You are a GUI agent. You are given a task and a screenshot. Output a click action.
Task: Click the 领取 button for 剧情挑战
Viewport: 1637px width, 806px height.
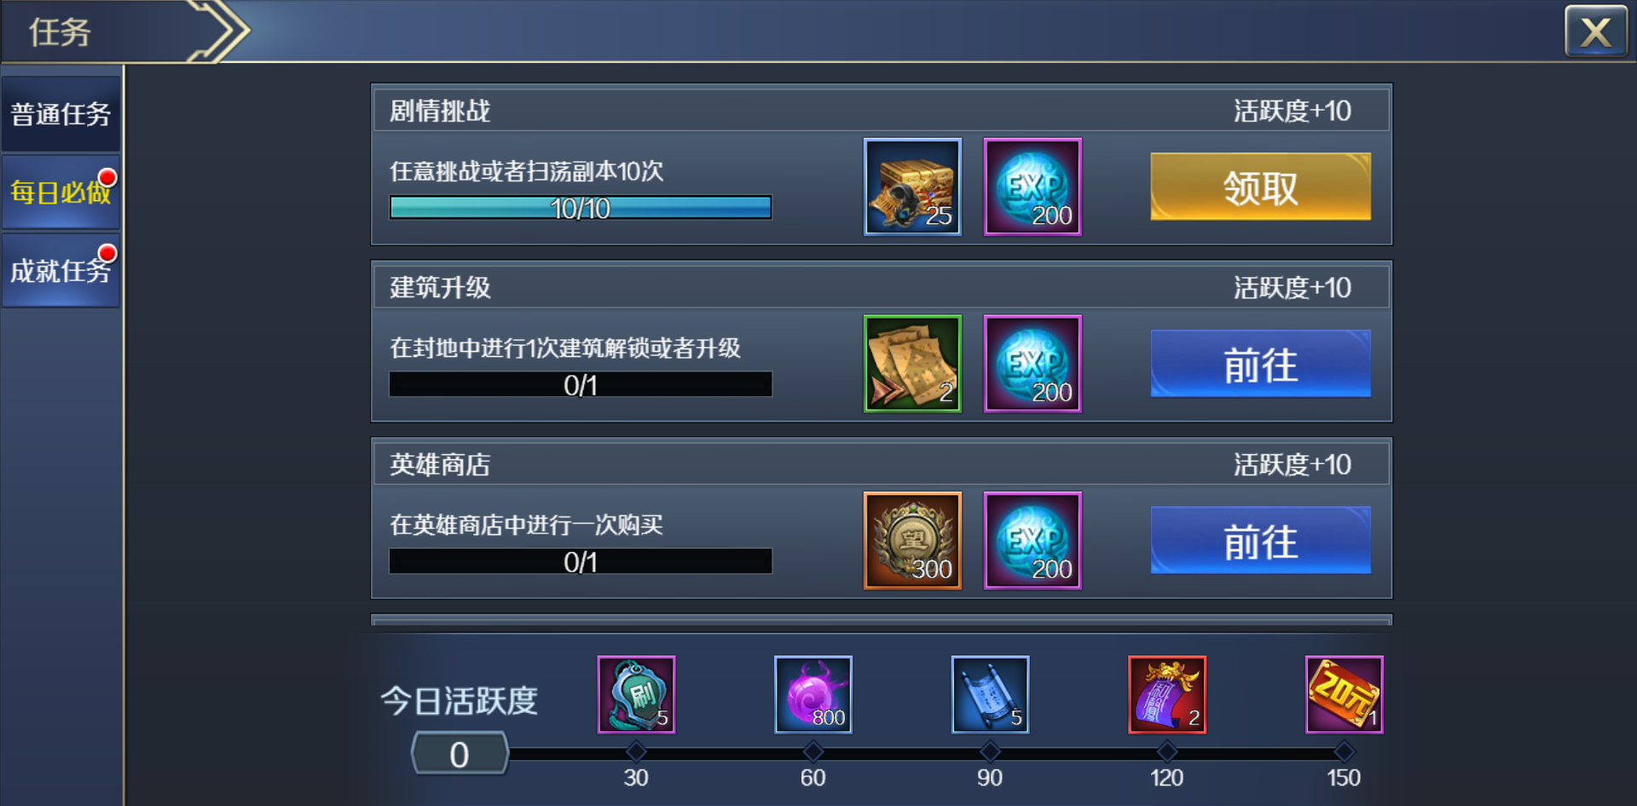[1260, 187]
